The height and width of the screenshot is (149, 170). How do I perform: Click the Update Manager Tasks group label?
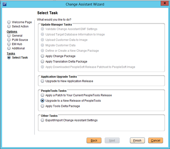pyautogui.click(x=56, y=25)
